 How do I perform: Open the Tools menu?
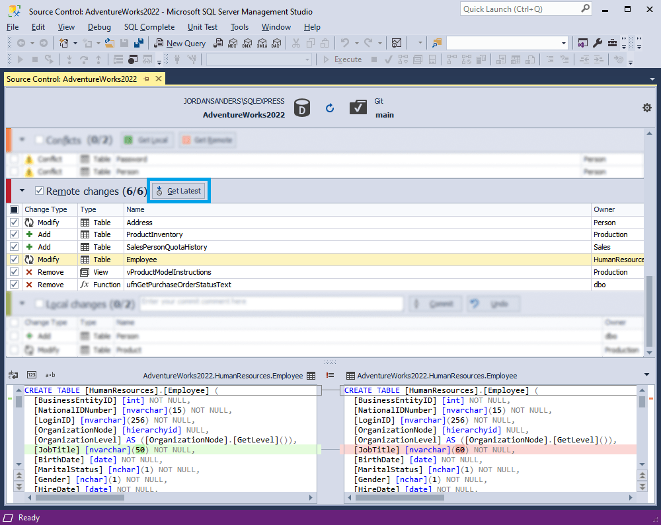(x=239, y=27)
